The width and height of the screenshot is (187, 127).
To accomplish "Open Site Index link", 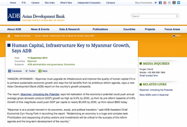I will (50, 3).
